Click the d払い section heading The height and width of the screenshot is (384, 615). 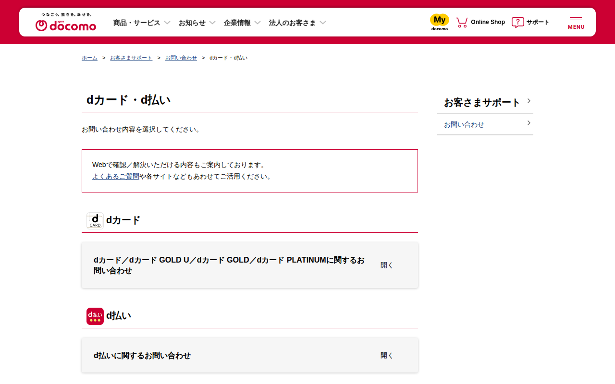119,316
